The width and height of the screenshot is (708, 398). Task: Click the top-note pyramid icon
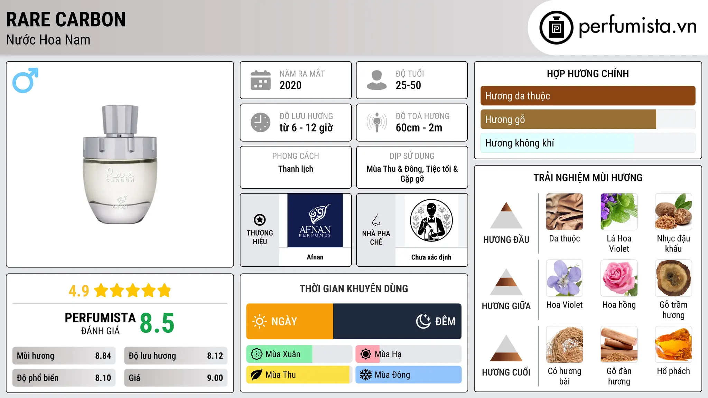click(x=506, y=215)
